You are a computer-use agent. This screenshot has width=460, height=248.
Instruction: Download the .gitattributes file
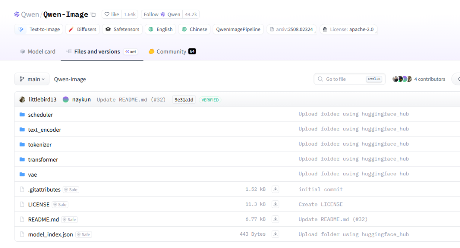click(x=276, y=189)
